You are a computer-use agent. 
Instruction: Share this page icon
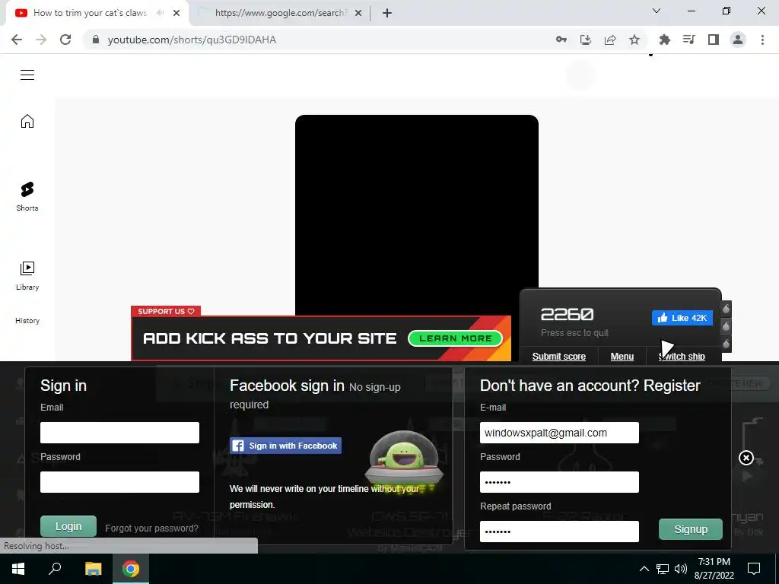[x=610, y=40]
